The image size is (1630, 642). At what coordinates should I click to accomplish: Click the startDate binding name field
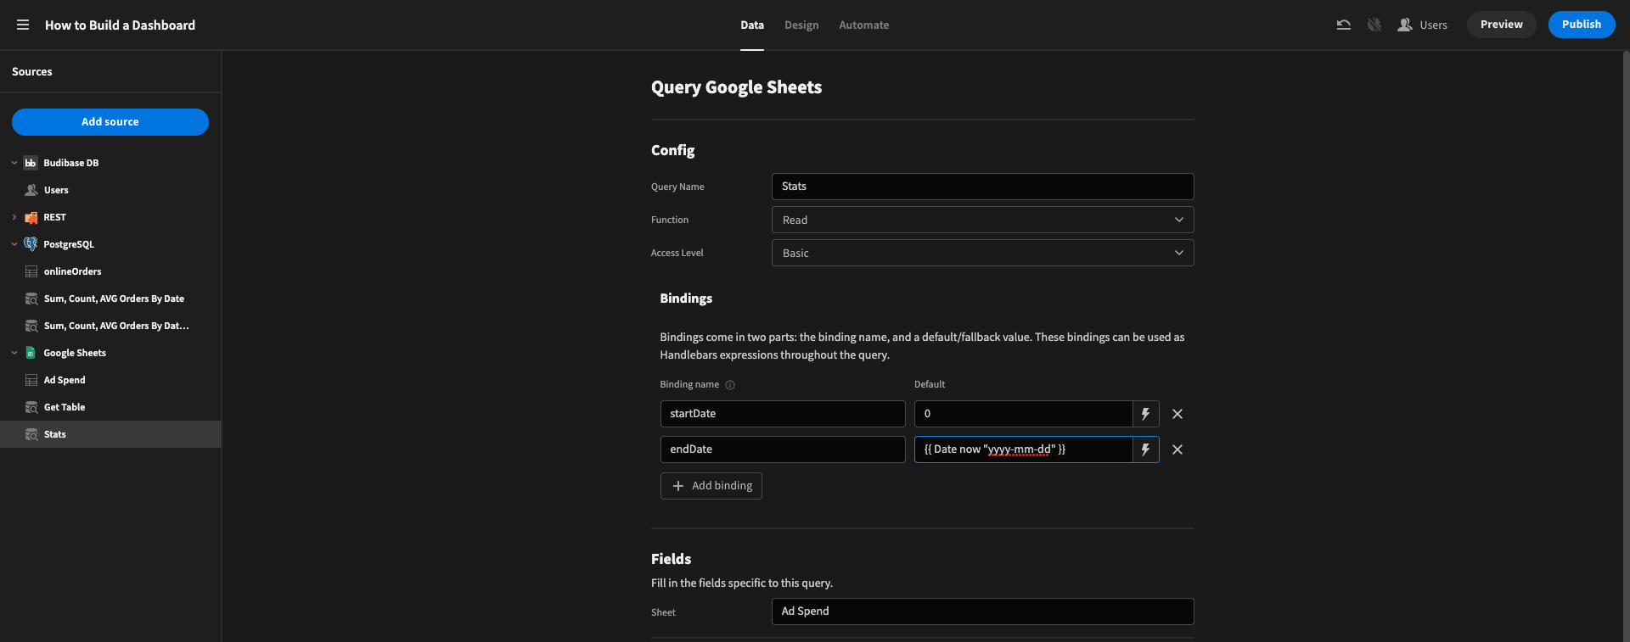tap(783, 414)
